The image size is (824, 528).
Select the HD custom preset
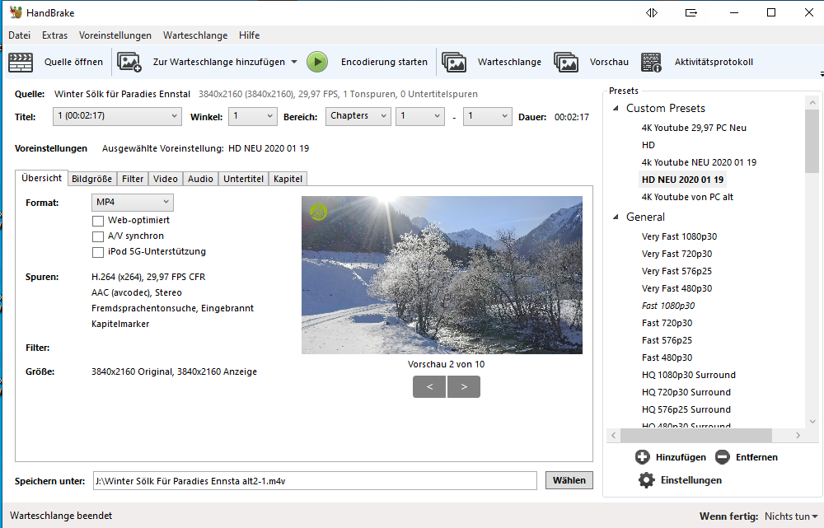coord(648,145)
